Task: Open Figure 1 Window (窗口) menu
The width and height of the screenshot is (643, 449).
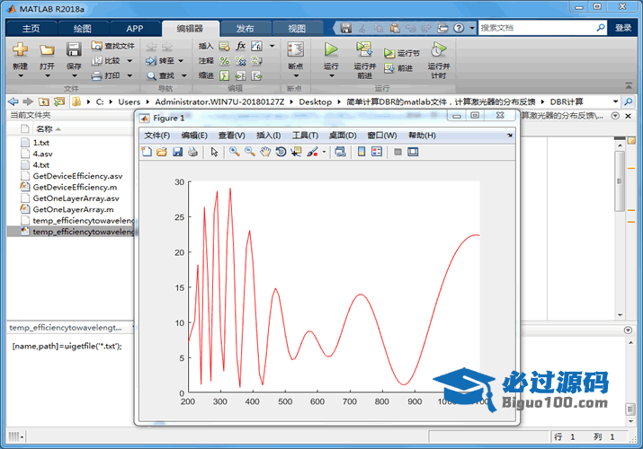Action: (382, 136)
